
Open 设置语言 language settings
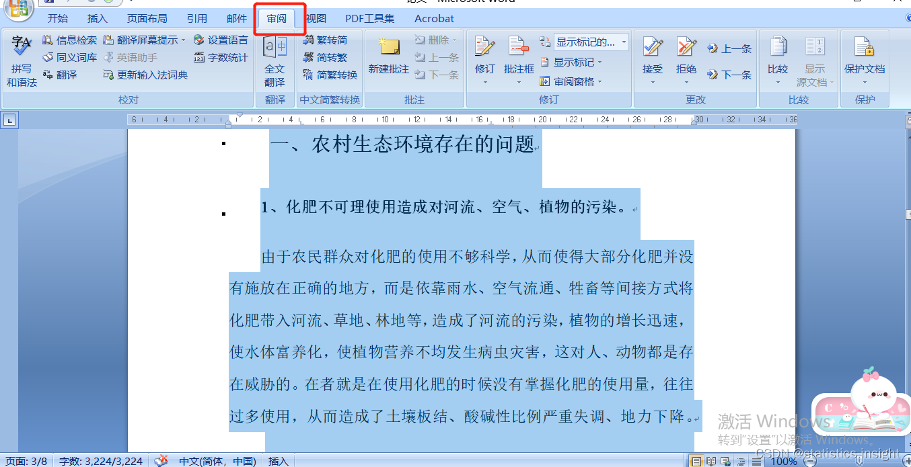[221, 40]
